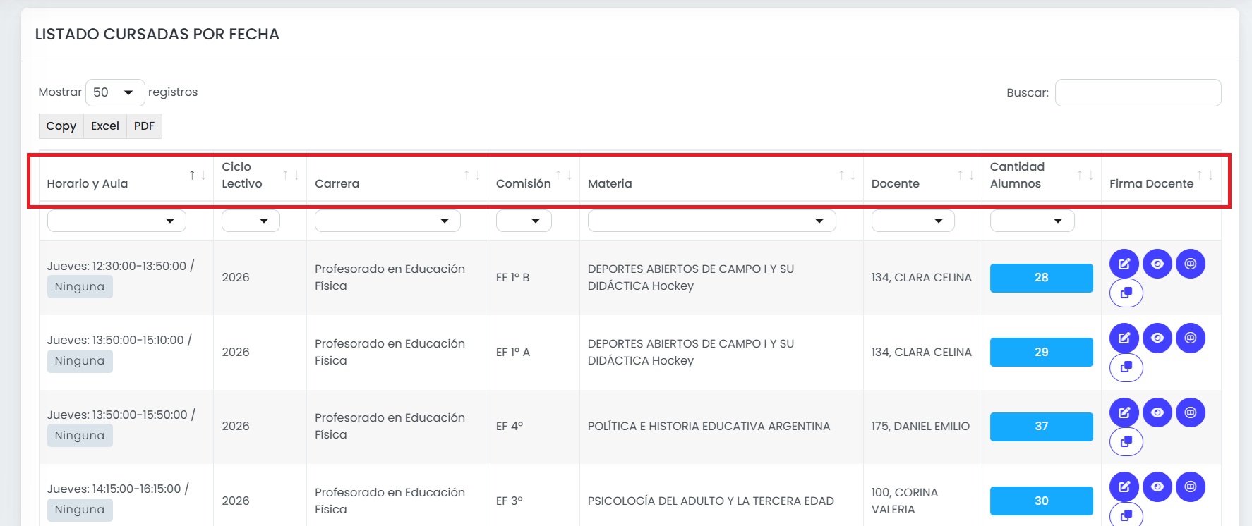1252x526 pixels.
Task: Click the book icon in the EF 3º row
Action: (1191, 487)
